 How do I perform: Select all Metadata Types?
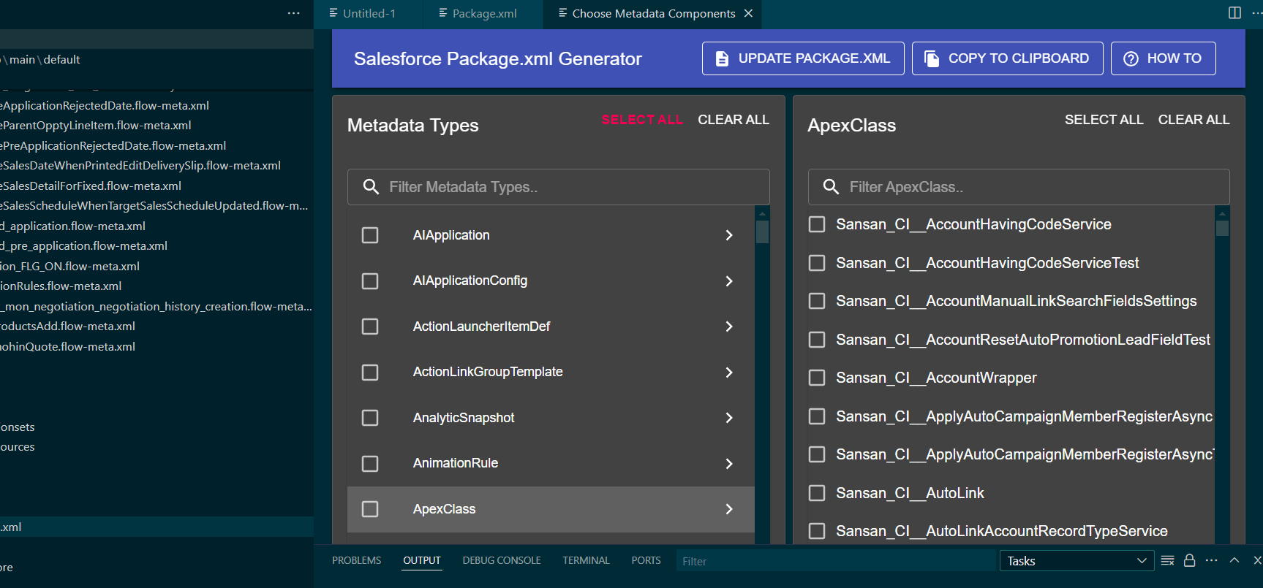642,120
